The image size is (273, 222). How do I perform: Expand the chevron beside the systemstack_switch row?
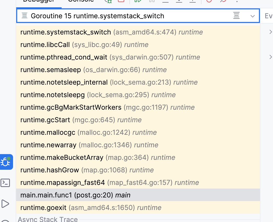point(270,32)
